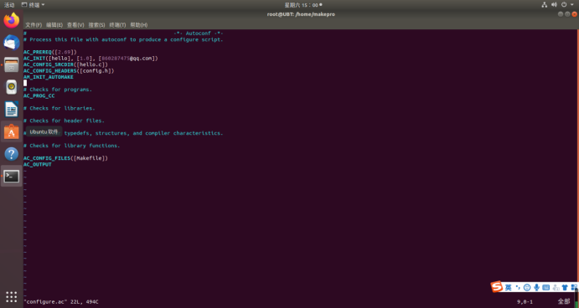Open the 帮助(H) menu
579x308 pixels.
click(x=139, y=25)
